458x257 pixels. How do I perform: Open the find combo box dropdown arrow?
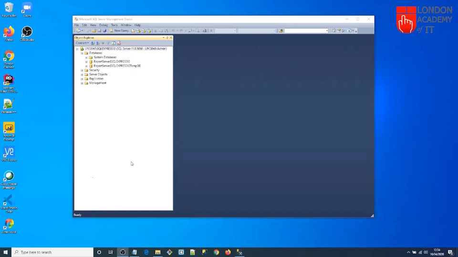click(326, 30)
